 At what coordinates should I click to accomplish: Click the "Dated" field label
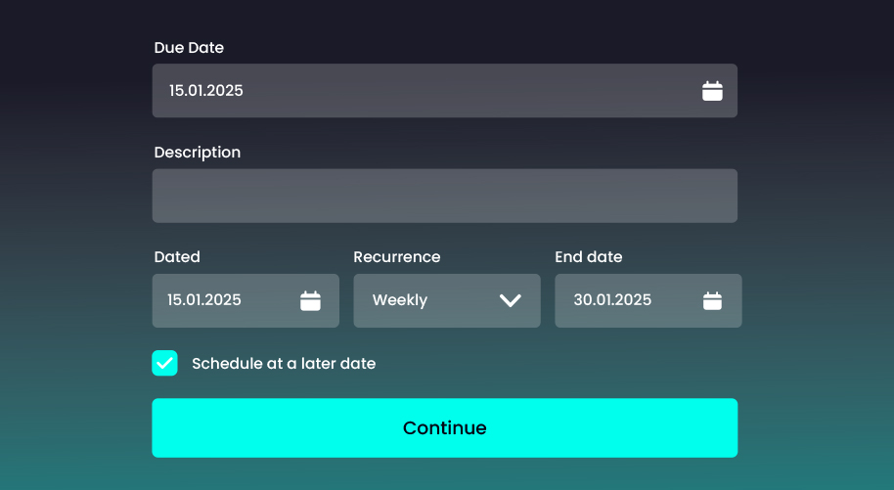(177, 257)
